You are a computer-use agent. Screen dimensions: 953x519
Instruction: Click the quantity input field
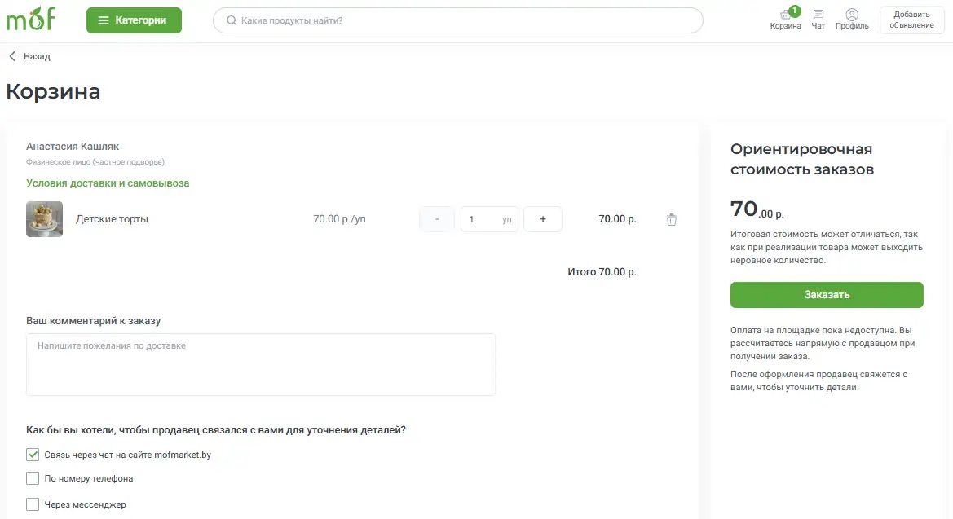(x=481, y=219)
